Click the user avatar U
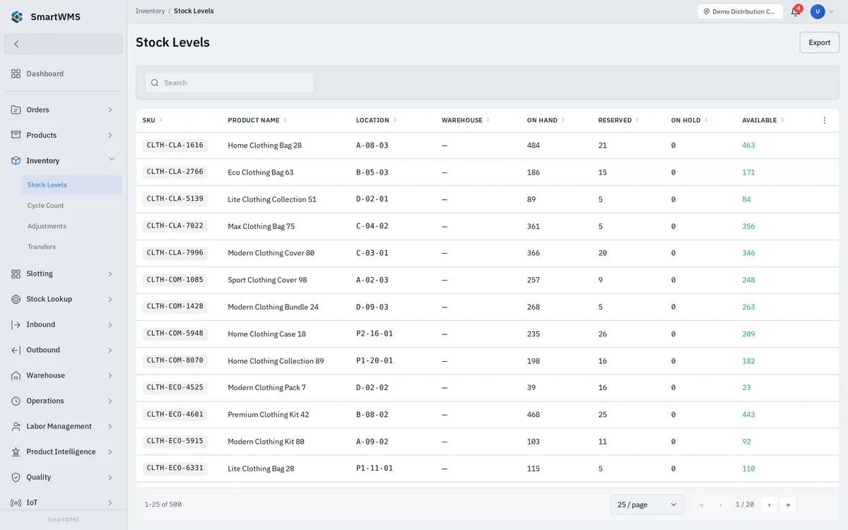Viewport: 848px width, 530px height. [x=818, y=11]
